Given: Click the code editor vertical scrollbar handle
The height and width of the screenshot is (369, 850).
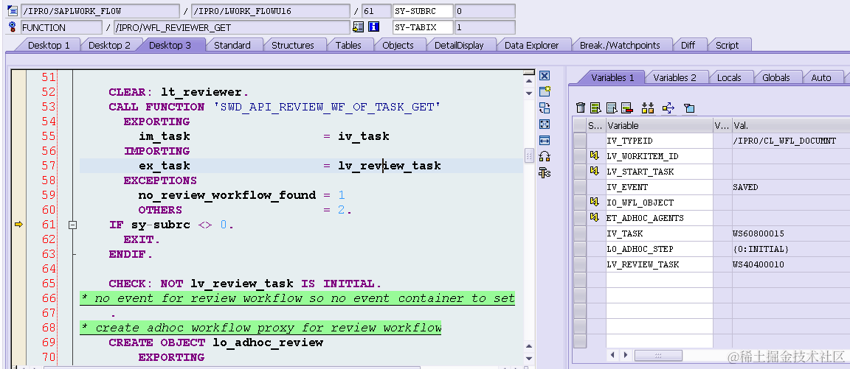Looking at the screenshot, I should coord(529,156).
